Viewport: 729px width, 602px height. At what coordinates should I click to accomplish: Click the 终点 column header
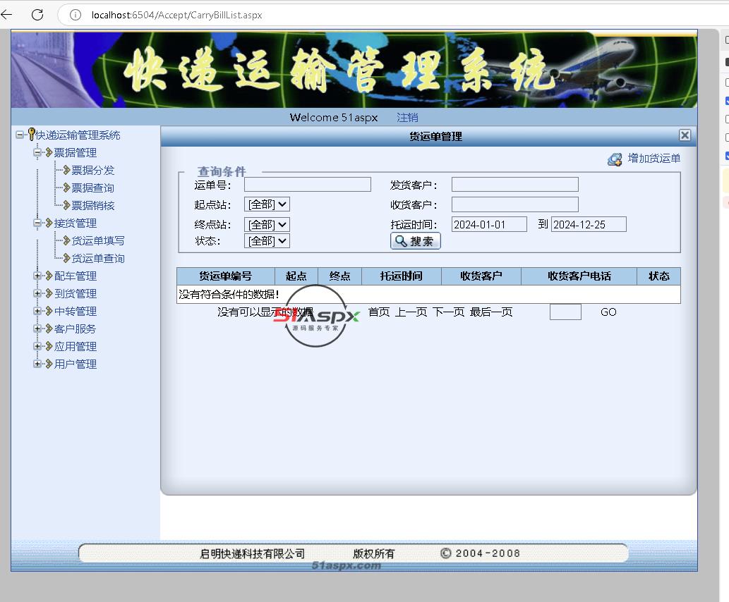point(340,276)
